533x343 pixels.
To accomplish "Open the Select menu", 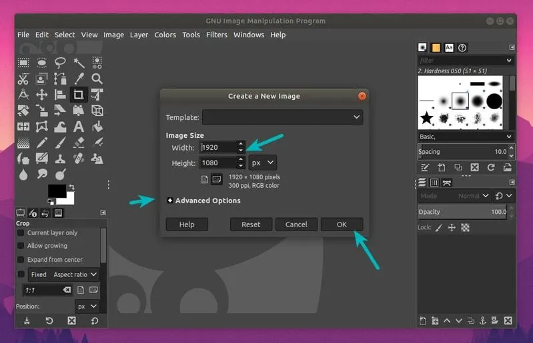I will pyautogui.click(x=65, y=35).
